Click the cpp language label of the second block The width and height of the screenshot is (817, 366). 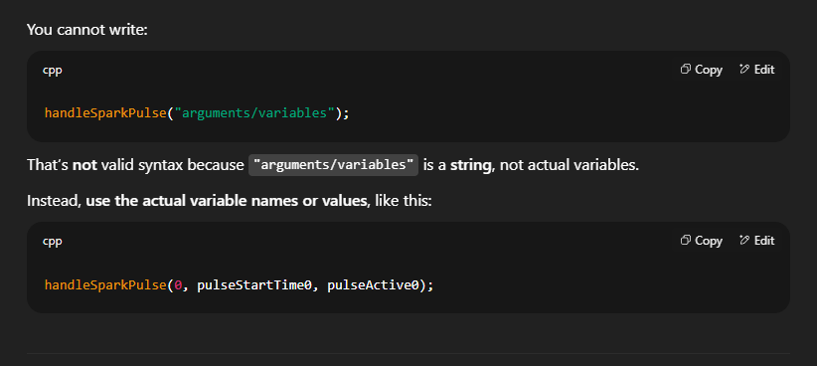[x=52, y=242]
